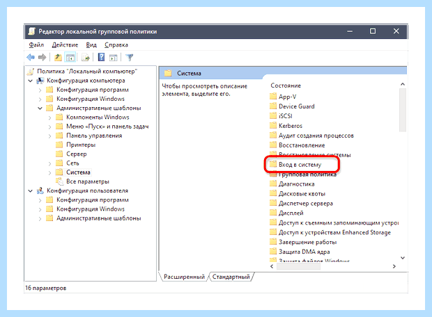This screenshot has width=432, height=317.
Task: Toggle the Show/Hide console tree icon
Action: click(70, 58)
